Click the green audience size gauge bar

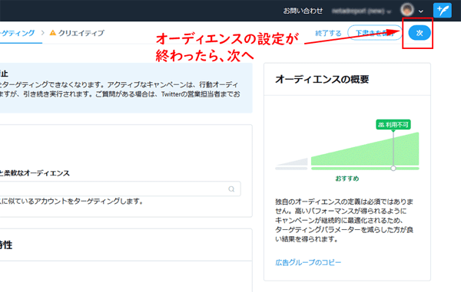[x=365, y=169]
